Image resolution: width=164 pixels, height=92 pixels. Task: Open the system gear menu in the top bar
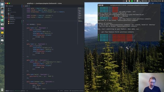(162, 1)
